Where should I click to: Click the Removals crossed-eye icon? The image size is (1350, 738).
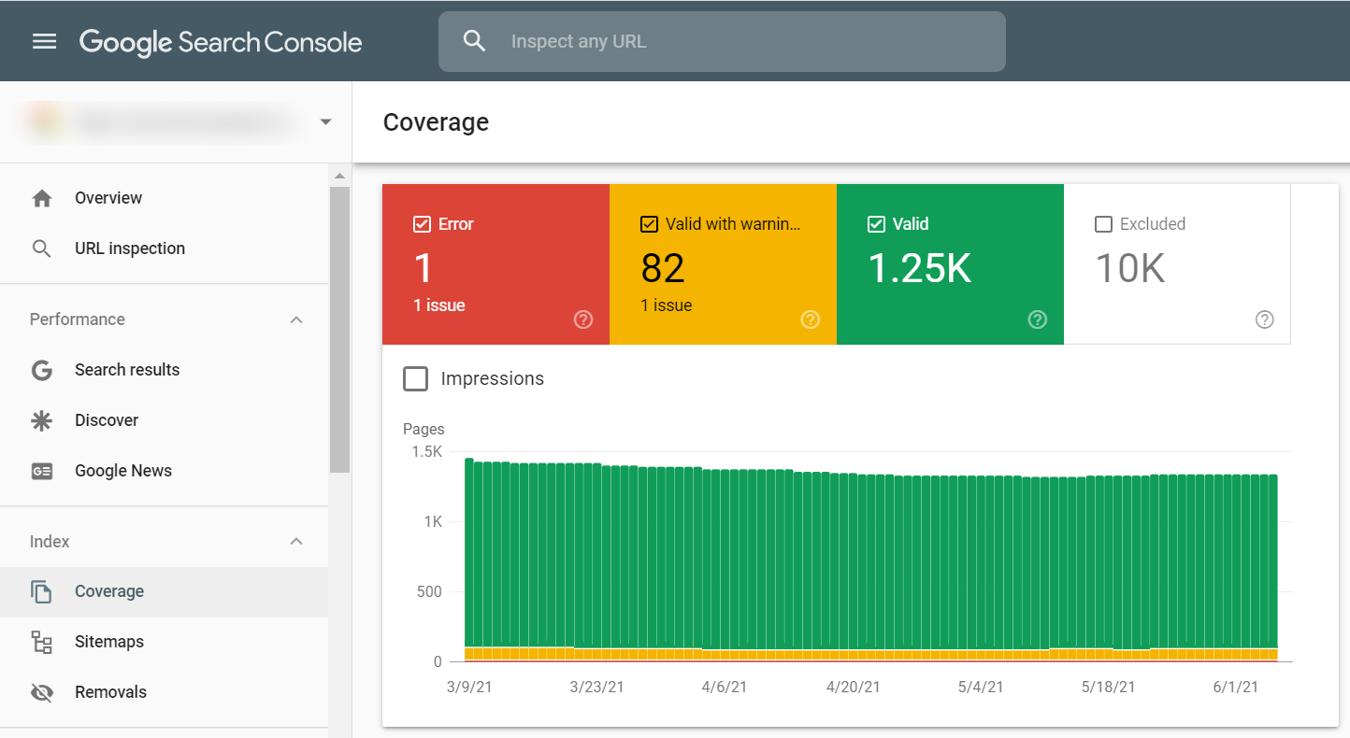(x=41, y=692)
